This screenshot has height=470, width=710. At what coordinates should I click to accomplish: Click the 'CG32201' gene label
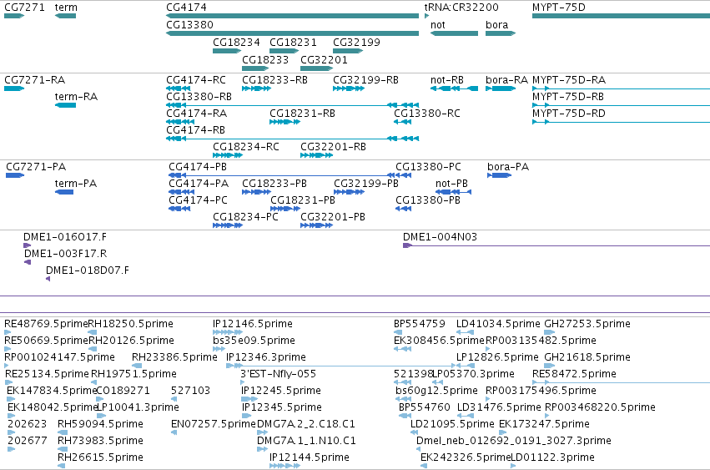325,60
